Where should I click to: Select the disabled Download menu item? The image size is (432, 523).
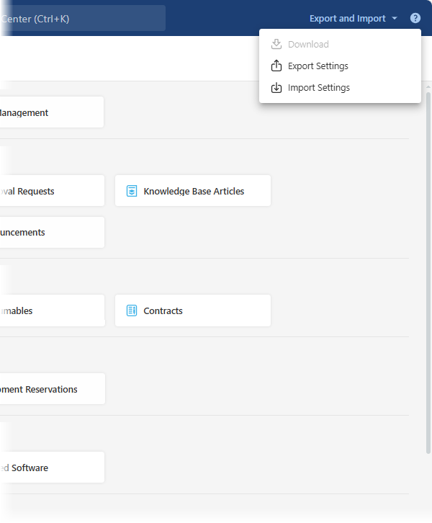(x=308, y=45)
